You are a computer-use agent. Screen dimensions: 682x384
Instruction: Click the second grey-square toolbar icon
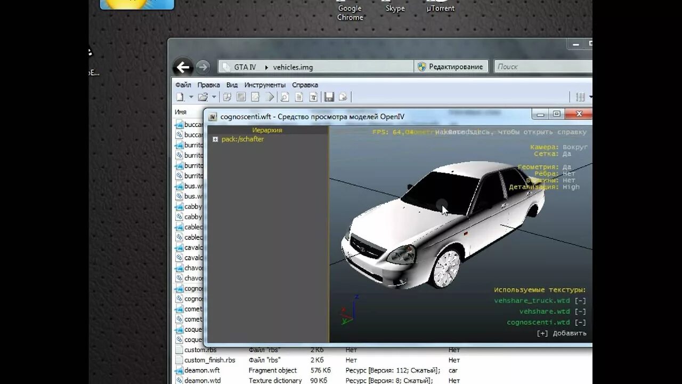pyautogui.click(x=241, y=97)
